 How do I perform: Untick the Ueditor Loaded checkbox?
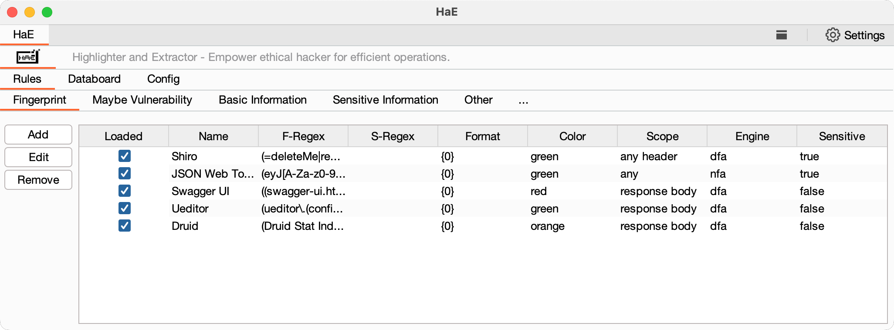click(125, 209)
